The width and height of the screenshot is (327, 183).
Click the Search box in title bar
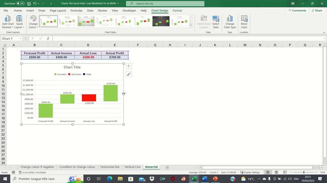[x=165, y=4]
